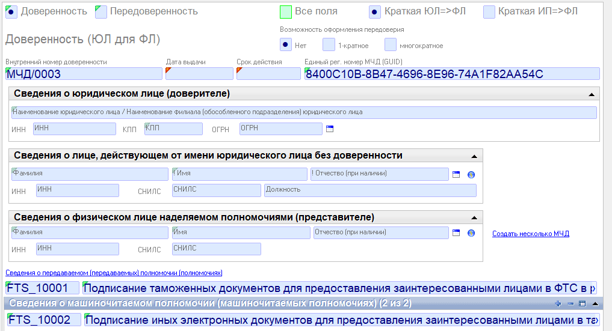The height and width of the screenshot is (331, 612).
Task: Click the globe icon in the authorized signer section
Action: point(471,174)
